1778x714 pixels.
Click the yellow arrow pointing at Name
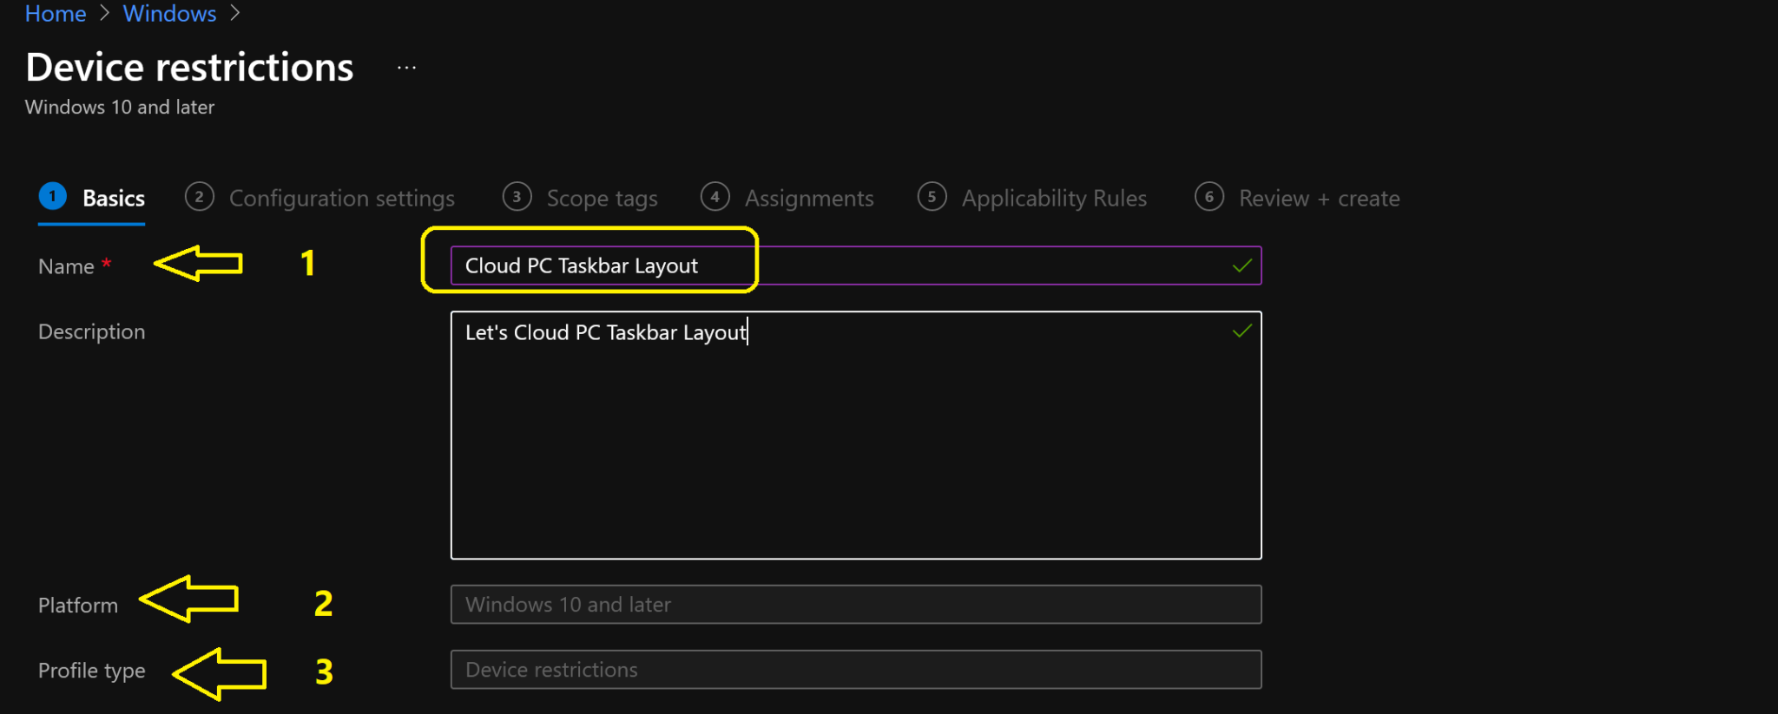pyautogui.click(x=199, y=263)
